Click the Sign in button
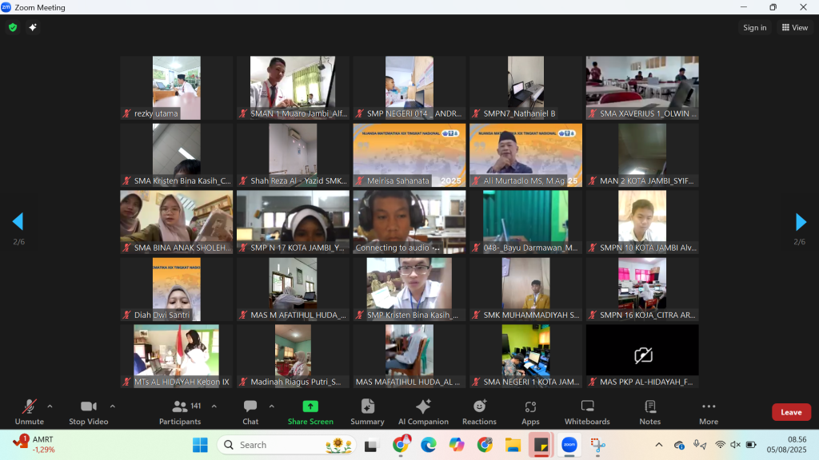819x460 pixels. click(754, 27)
